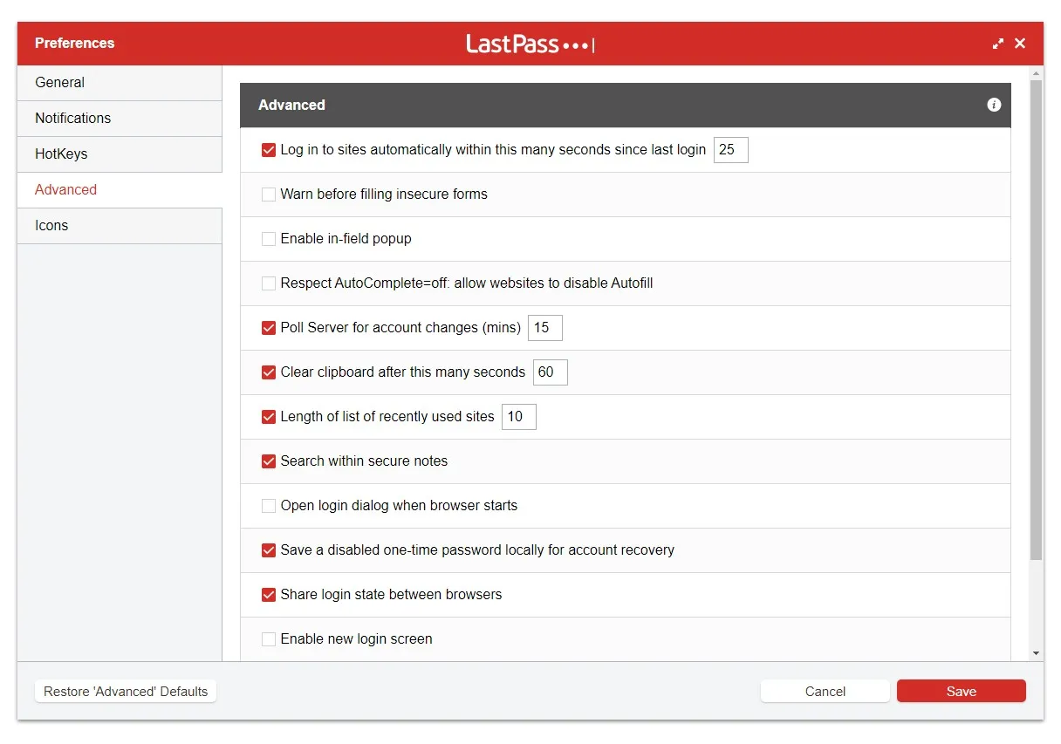1061x744 pixels.
Task: Open the General preferences tab
Action: (120, 83)
